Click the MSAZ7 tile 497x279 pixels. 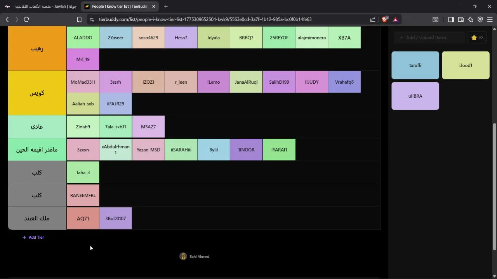148,127
